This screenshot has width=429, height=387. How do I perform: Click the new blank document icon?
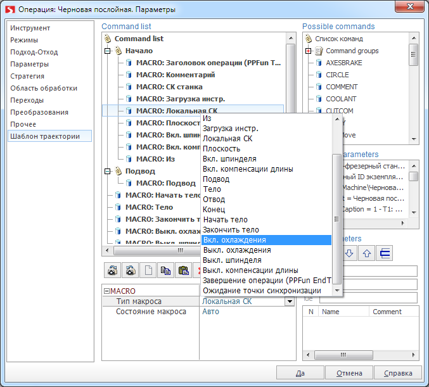[147, 270]
